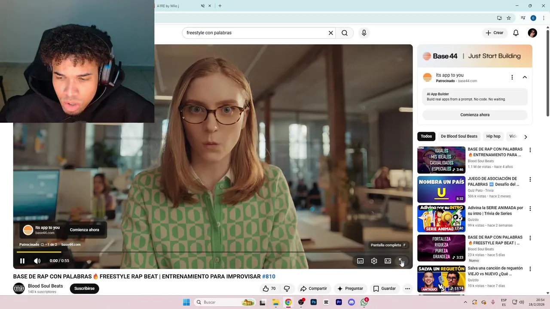Open Adivina la SERIE ANIMADA video title
This screenshot has width=550, height=309.
495,210
